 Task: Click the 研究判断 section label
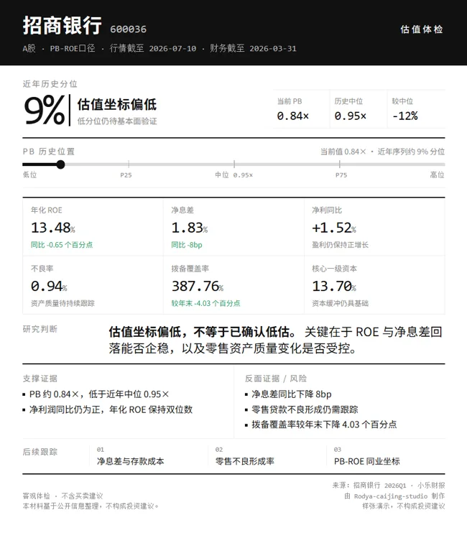tap(40, 329)
